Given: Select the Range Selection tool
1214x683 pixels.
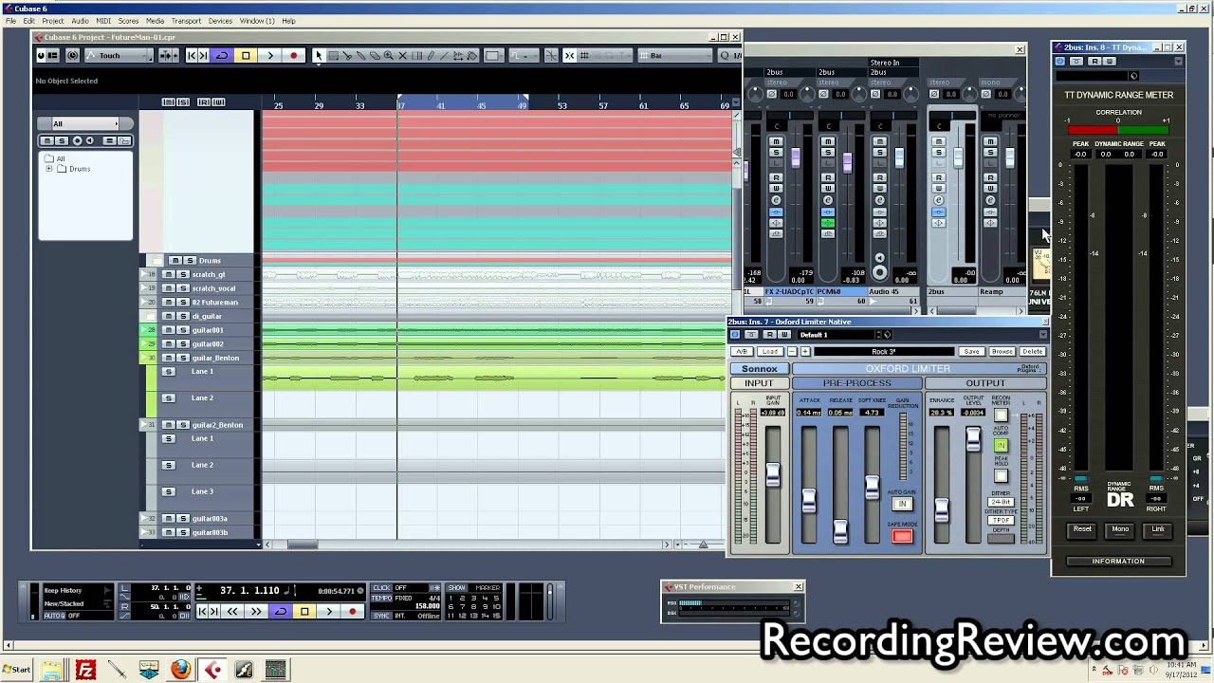Looking at the screenshot, I should 333,56.
